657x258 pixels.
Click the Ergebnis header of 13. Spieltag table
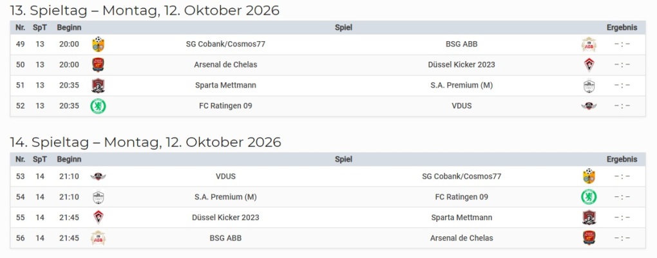622,28
